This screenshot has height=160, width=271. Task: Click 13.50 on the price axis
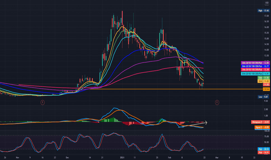pos(266,56)
